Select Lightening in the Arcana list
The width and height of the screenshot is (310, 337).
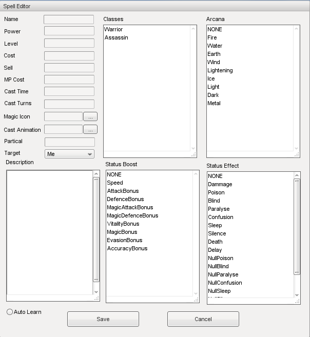pyautogui.click(x=250, y=70)
